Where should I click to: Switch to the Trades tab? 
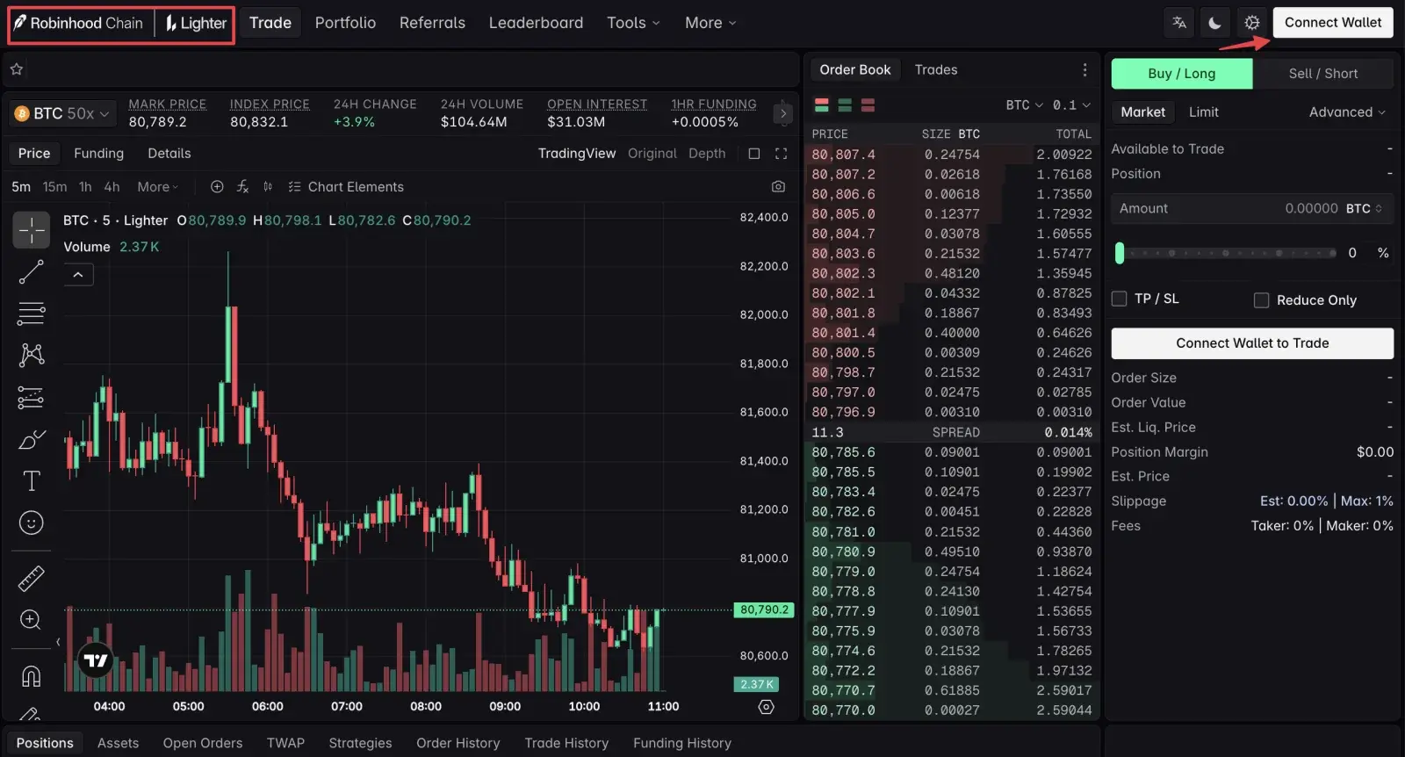click(x=936, y=69)
